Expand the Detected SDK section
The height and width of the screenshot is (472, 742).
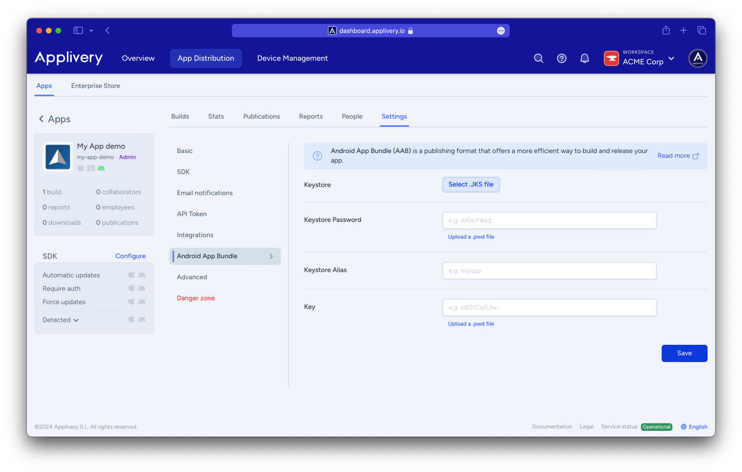(61, 320)
